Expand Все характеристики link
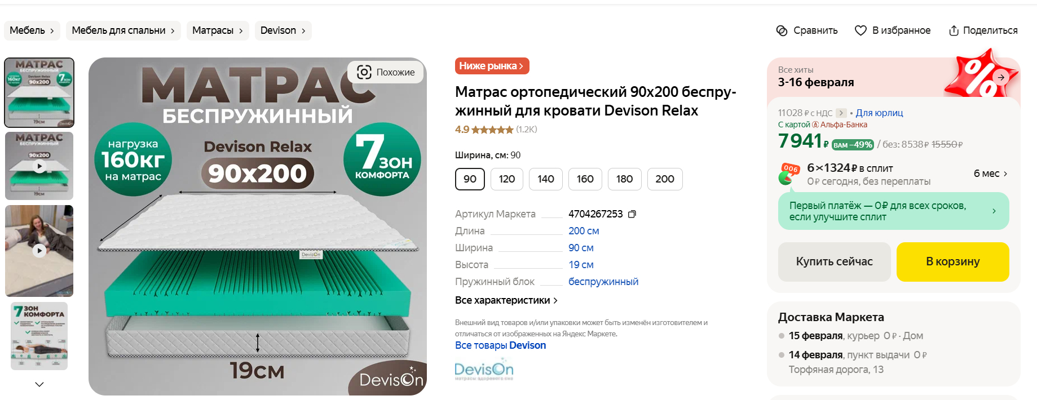The image size is (1037, 400). click(x=506, y=300)
